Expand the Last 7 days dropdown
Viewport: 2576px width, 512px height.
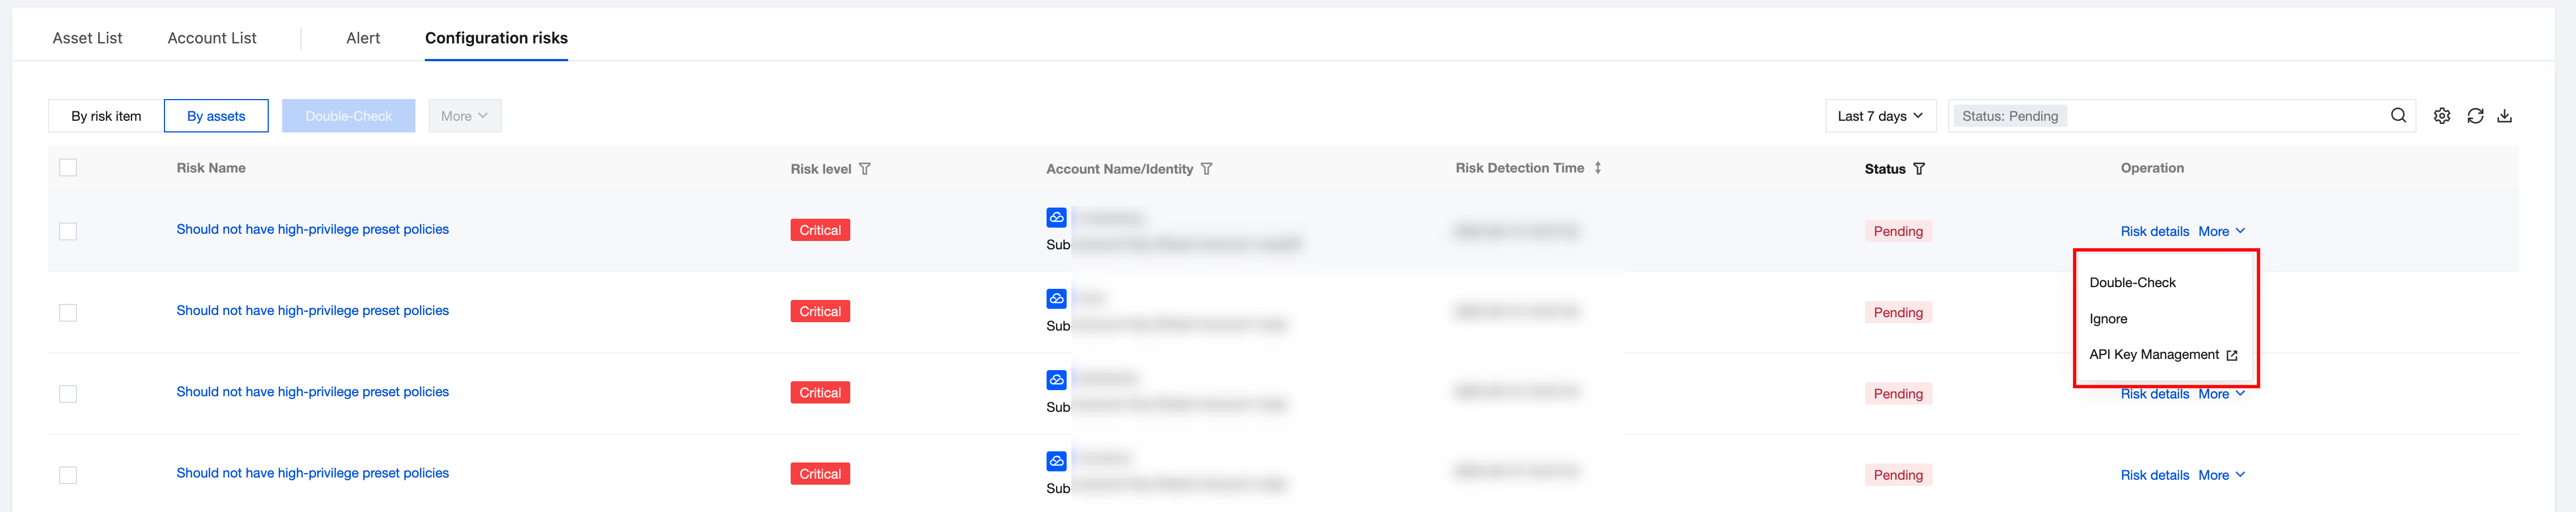tap(1880, 116)
